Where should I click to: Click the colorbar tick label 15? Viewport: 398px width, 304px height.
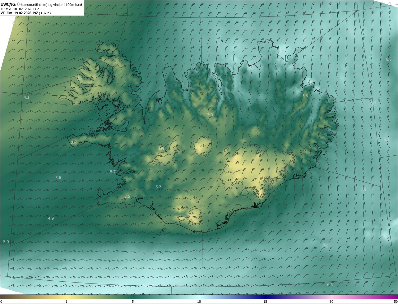coord(265,302)
